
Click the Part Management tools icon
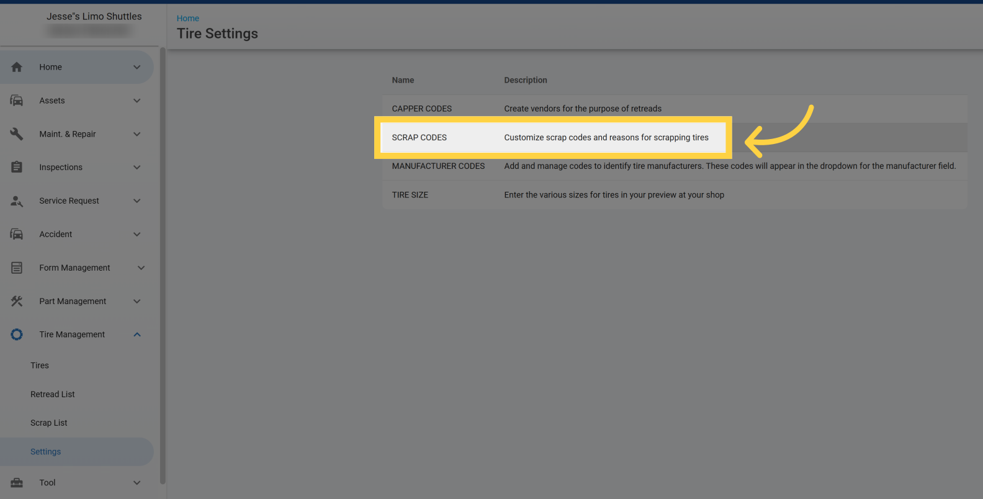(17, 302)
